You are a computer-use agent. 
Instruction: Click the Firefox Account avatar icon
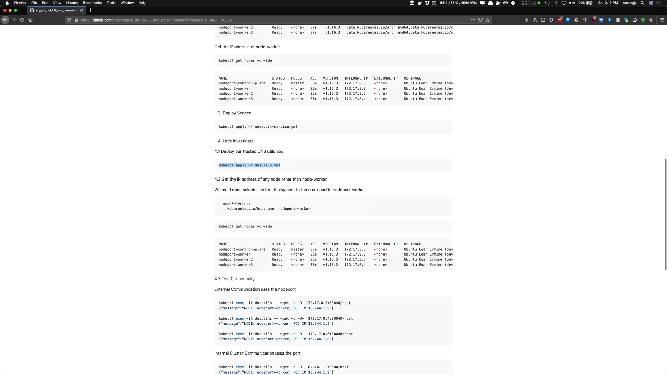point(551,20)
